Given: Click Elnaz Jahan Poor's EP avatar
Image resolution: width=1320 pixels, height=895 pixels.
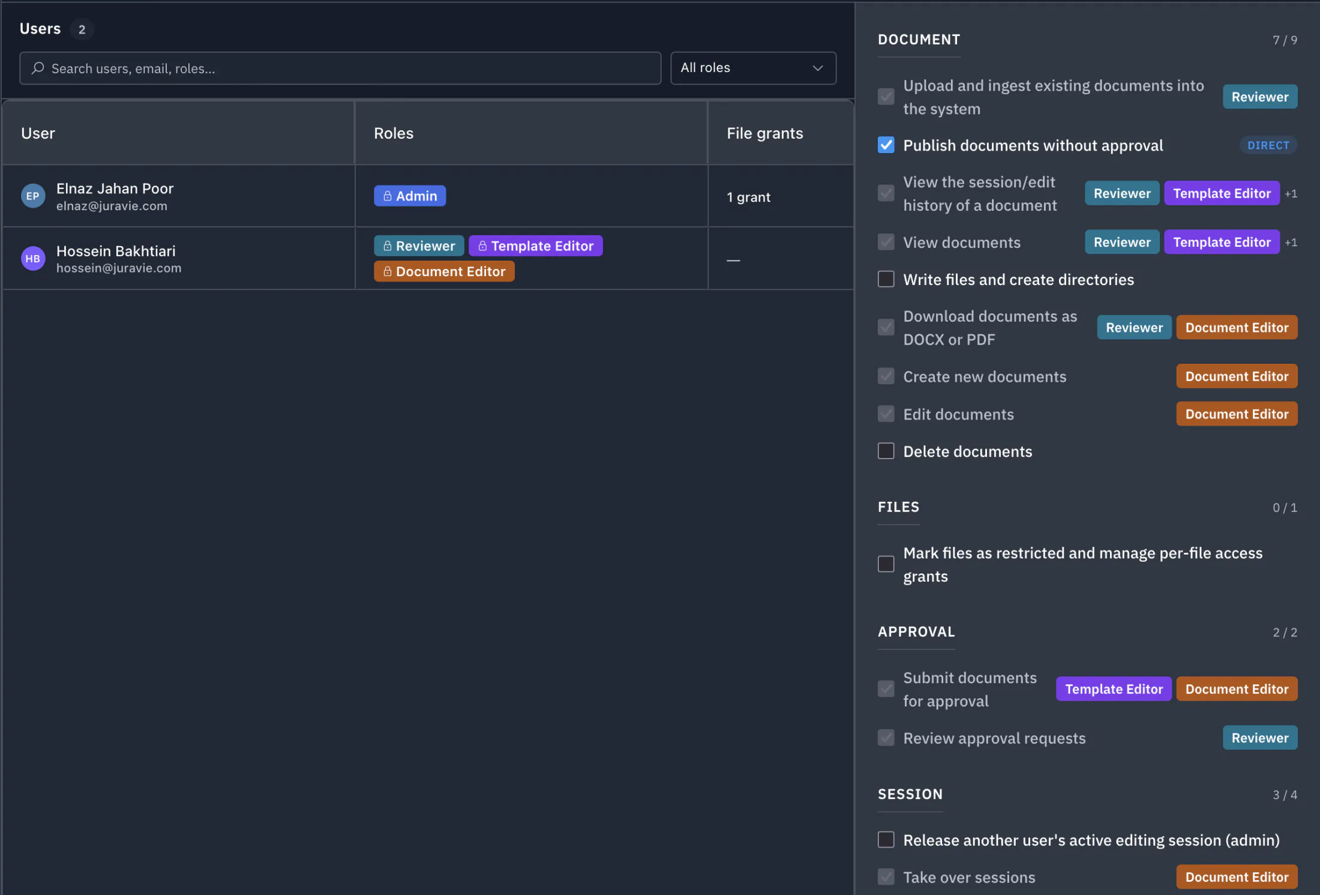Looking at the screenshot, I should [x=33, y=196].
